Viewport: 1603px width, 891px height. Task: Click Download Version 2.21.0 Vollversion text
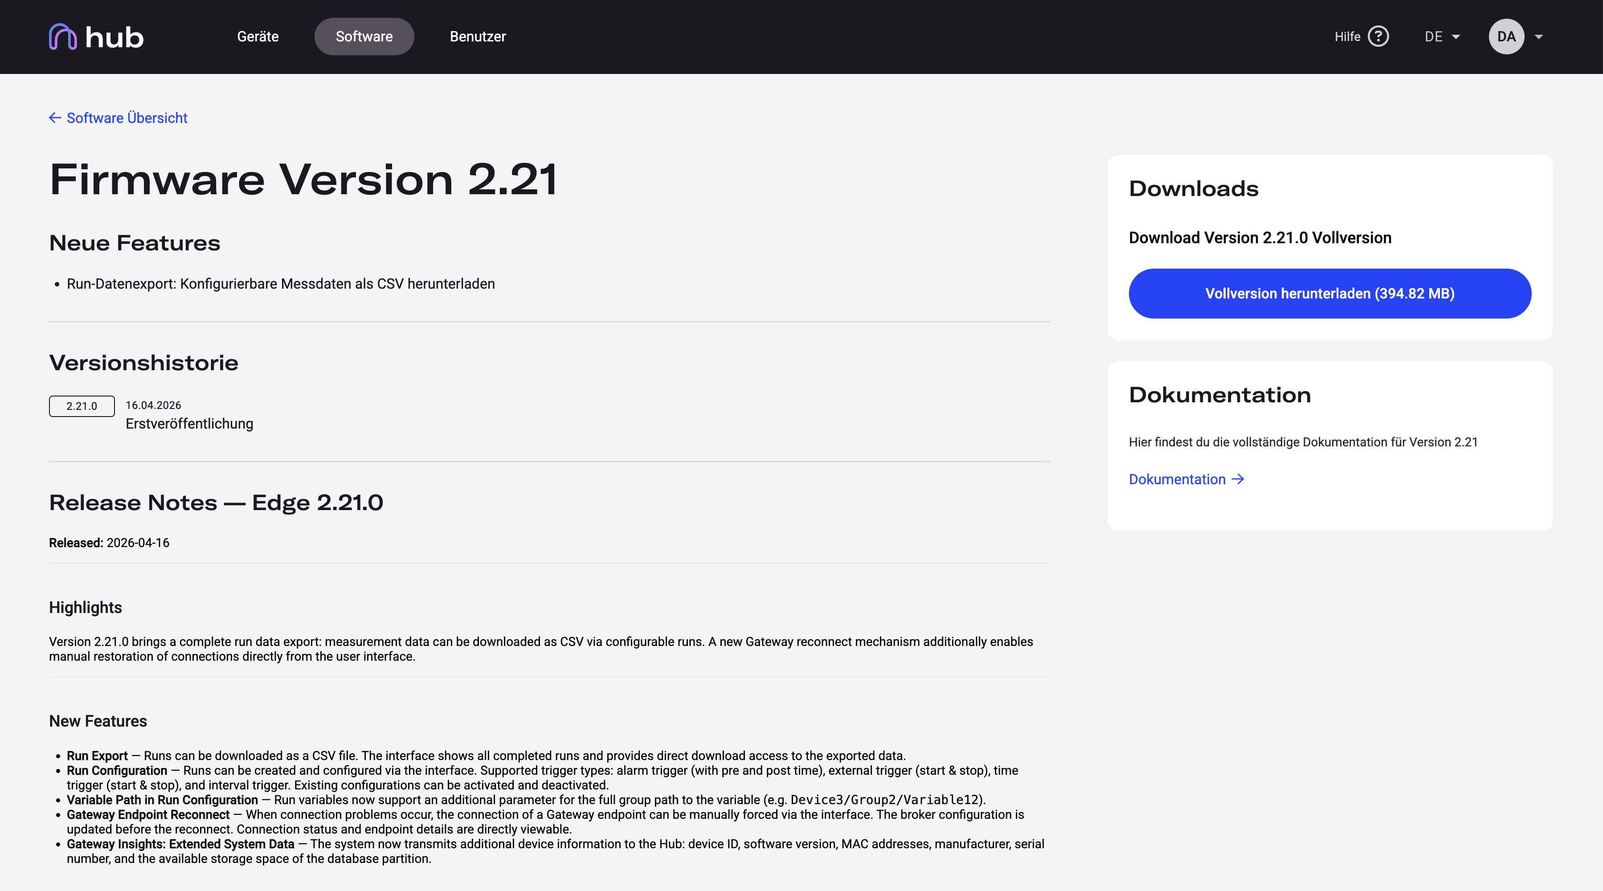1260,238
